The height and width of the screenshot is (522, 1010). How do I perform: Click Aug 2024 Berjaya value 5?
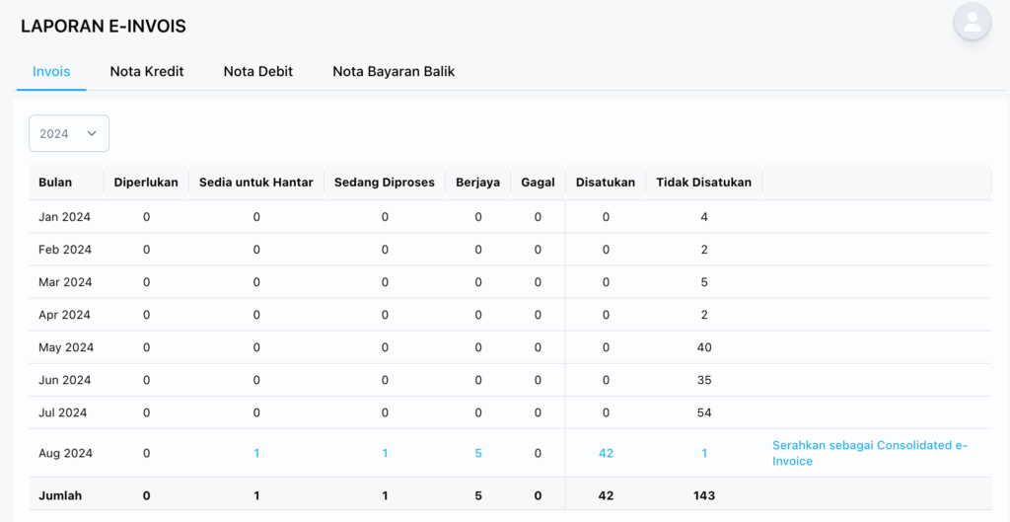pyautogui.click(x=478, y=453)
